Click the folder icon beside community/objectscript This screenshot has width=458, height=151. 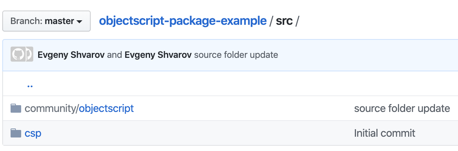(x=15, y=109)
